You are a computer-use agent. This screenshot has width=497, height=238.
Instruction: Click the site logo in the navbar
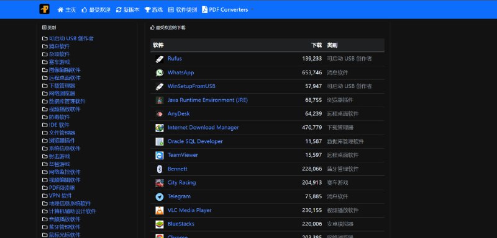[44, 9]
